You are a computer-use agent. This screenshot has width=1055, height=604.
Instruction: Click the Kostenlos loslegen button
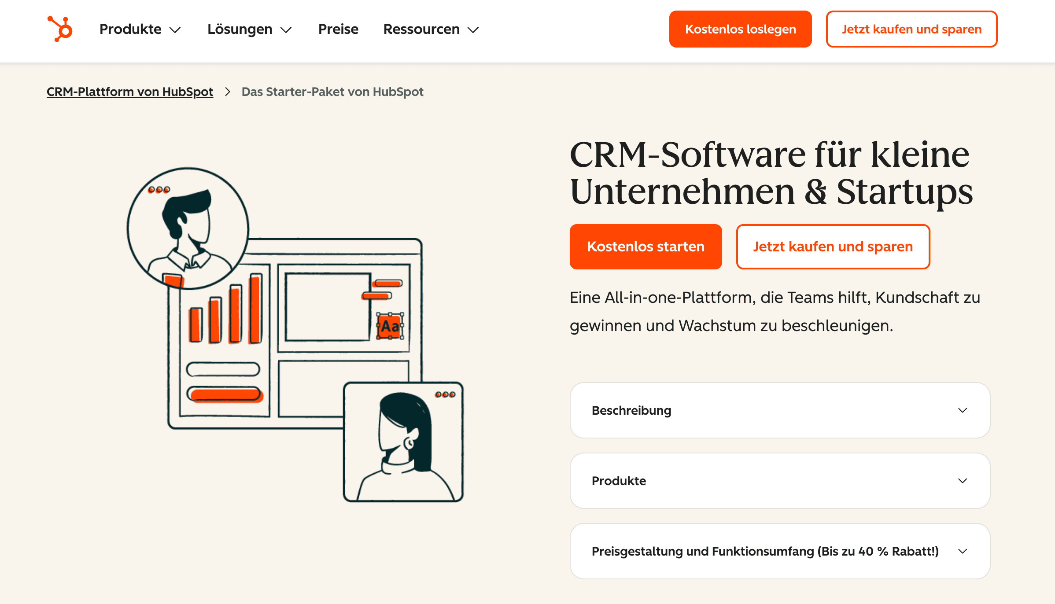(740, 29)
